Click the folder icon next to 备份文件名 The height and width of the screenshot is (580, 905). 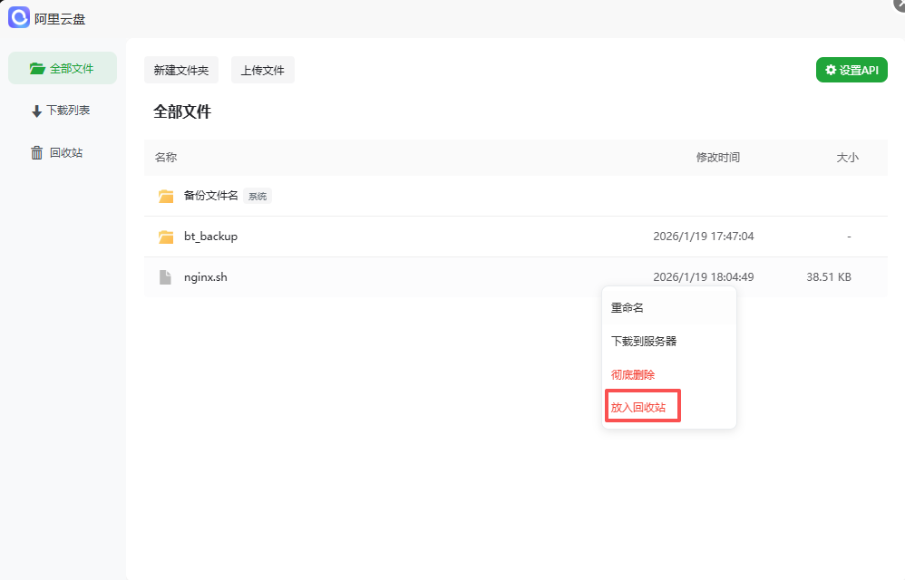click(x=166, y=195)
